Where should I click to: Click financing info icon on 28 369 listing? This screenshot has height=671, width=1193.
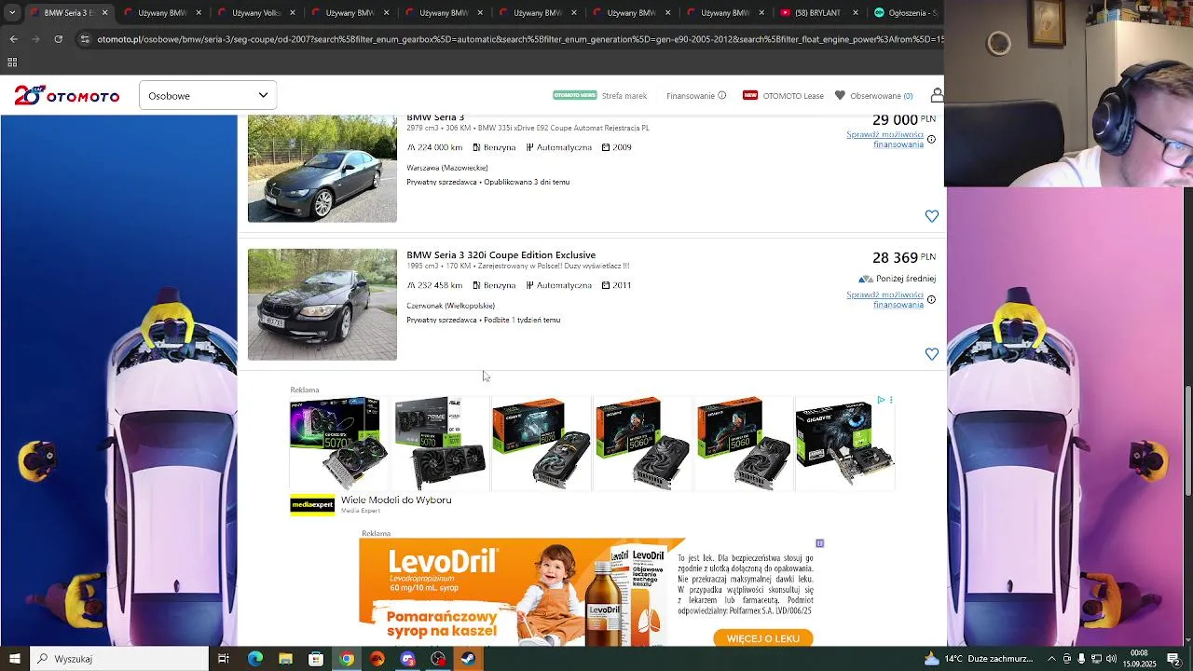(931, 300)
